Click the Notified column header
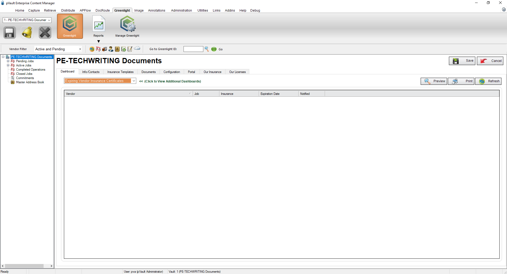This screenshot has width=507, height=274. pyautogui.click(x=312, y=94)
